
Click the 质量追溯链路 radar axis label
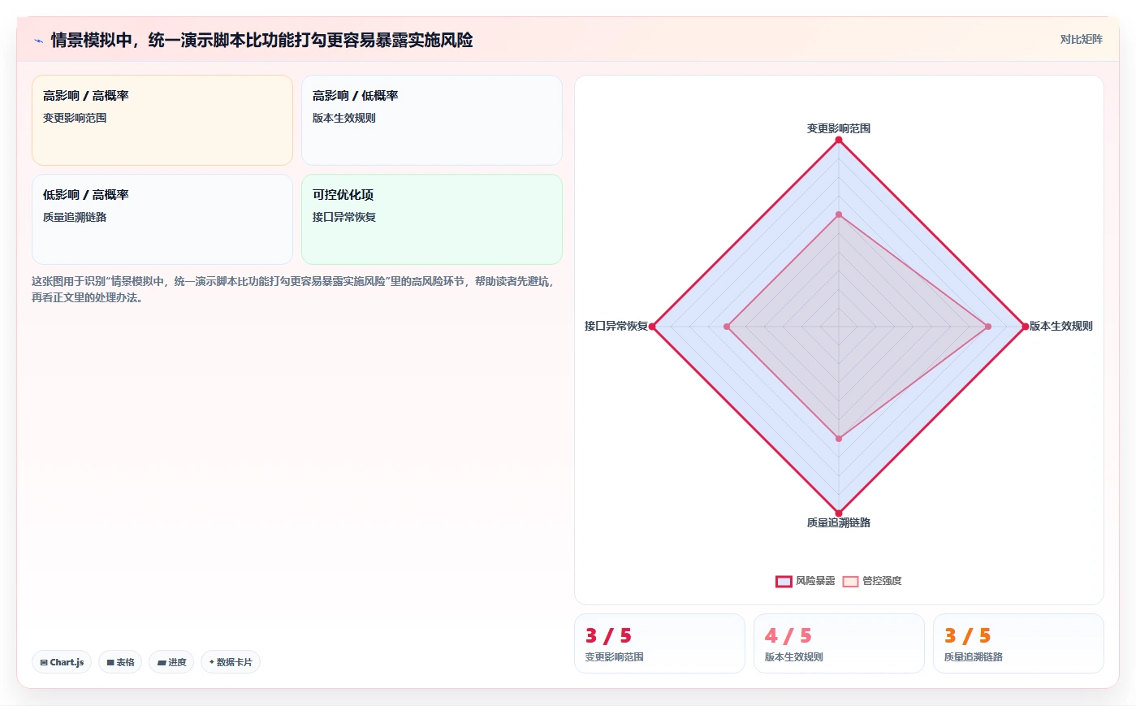[839, 522]
